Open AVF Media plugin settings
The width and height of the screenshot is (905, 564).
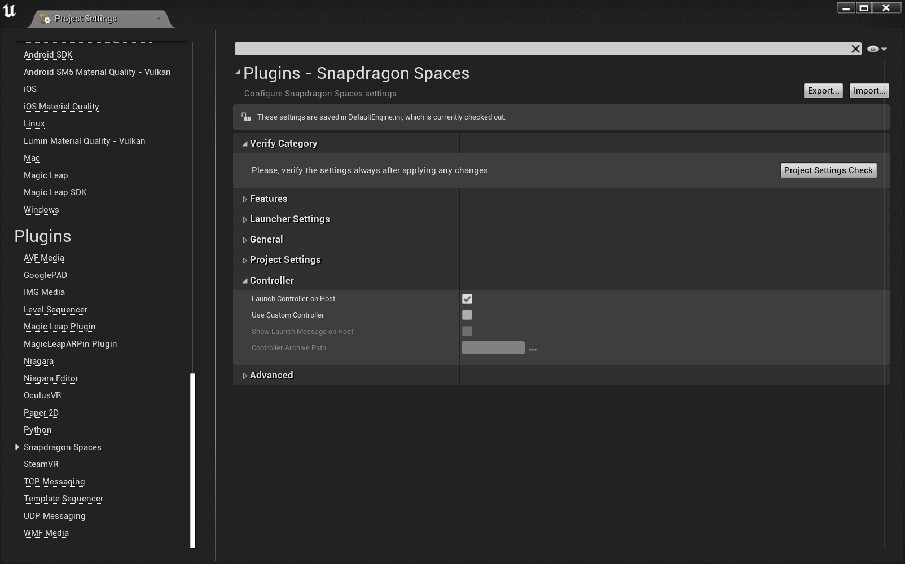pyautogui.click(x=44, y=258)
